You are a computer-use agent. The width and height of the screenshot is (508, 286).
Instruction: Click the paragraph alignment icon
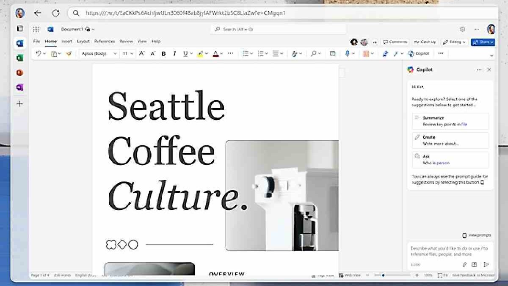(276, 54)
